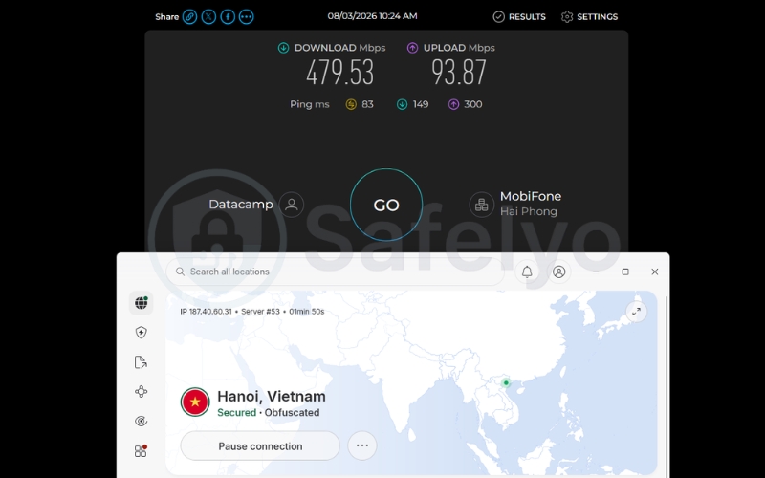Click the Datacamp provider name
This screenshot has height=478, width=765.
[x=241, y=205]
